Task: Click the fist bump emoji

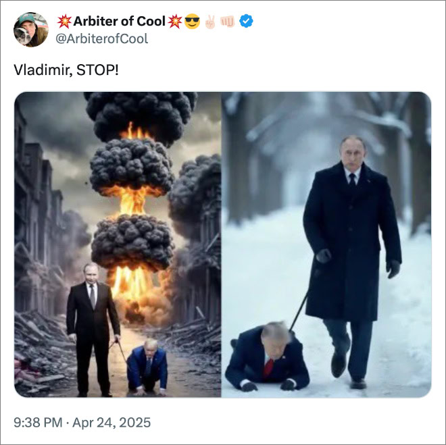Action: [x=228, y=22]
